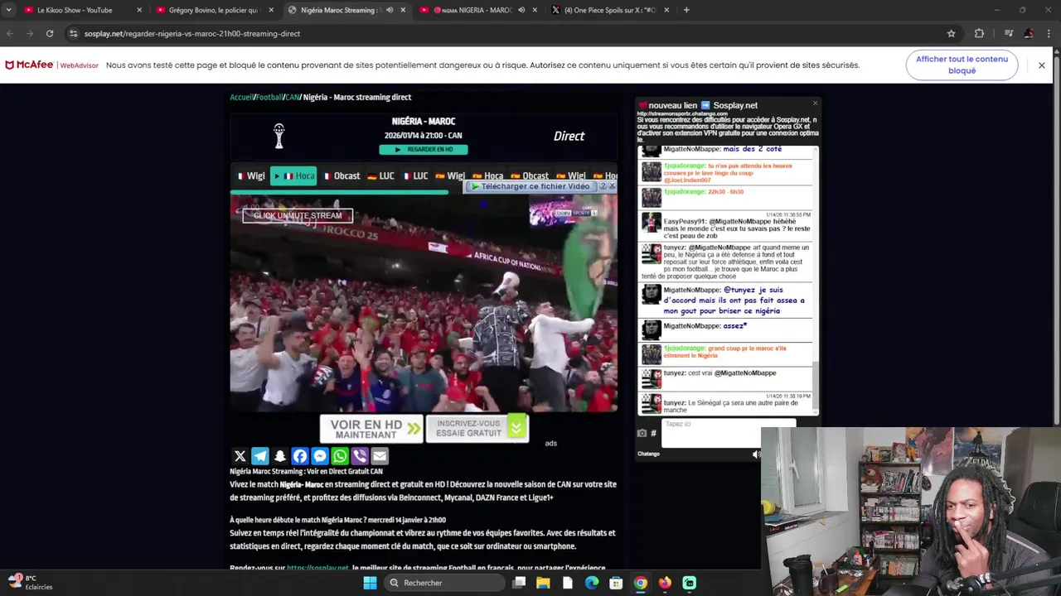Open File Explorer from the taskbar
1061x596 pixels.
pos(543,583)
